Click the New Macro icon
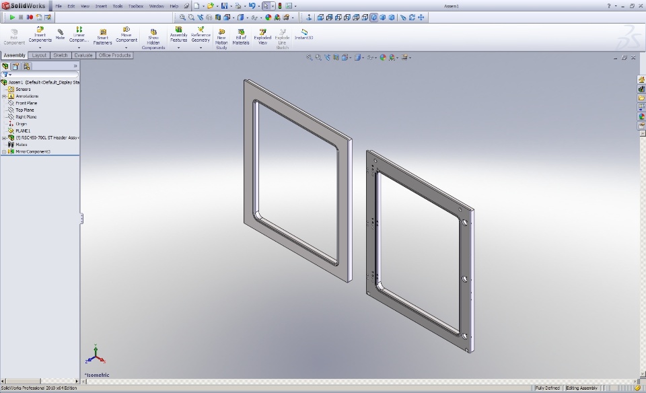 (39, 17)
